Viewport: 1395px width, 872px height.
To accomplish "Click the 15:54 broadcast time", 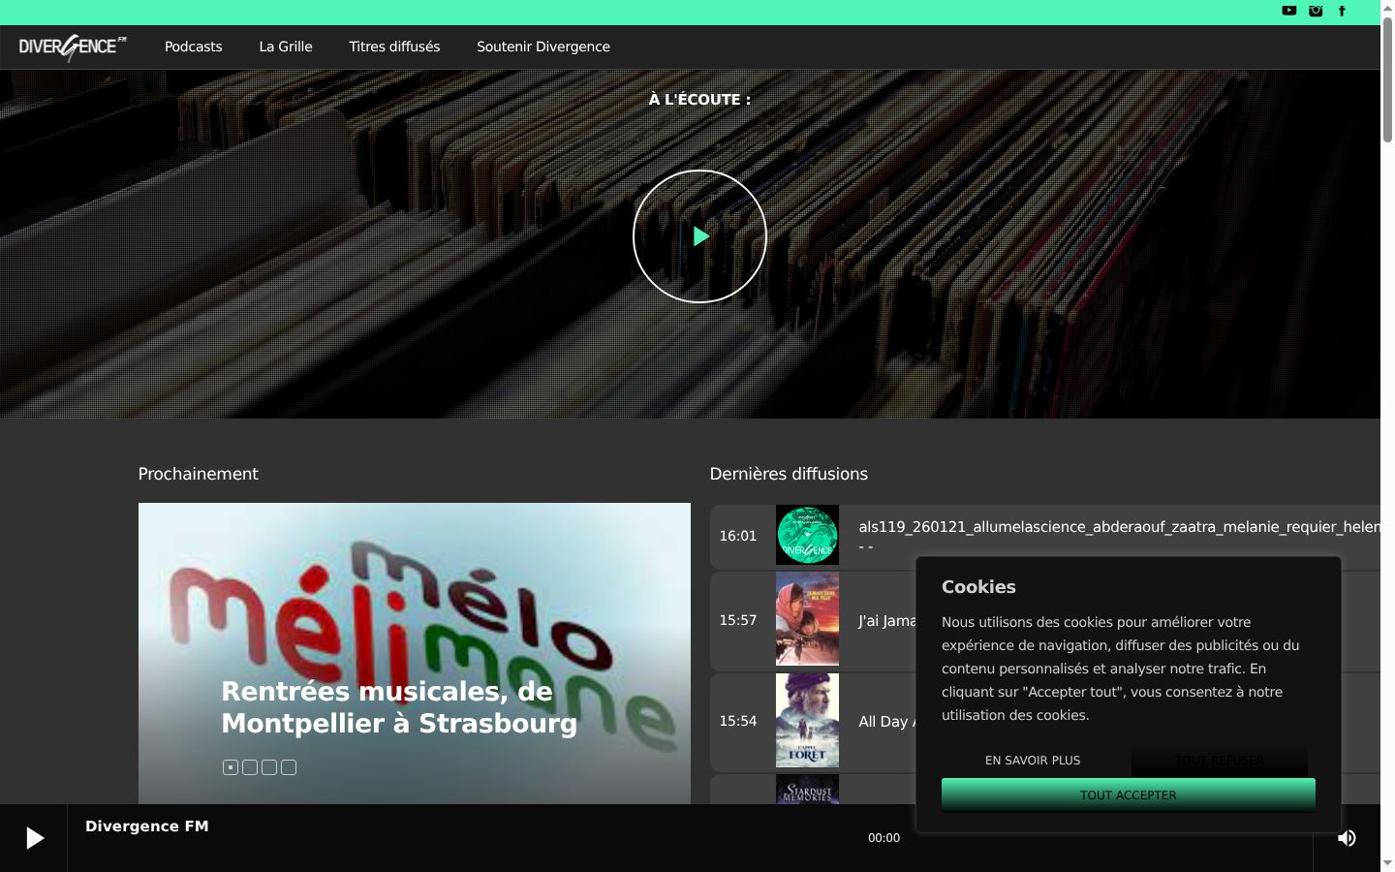I will pos(738,721).
